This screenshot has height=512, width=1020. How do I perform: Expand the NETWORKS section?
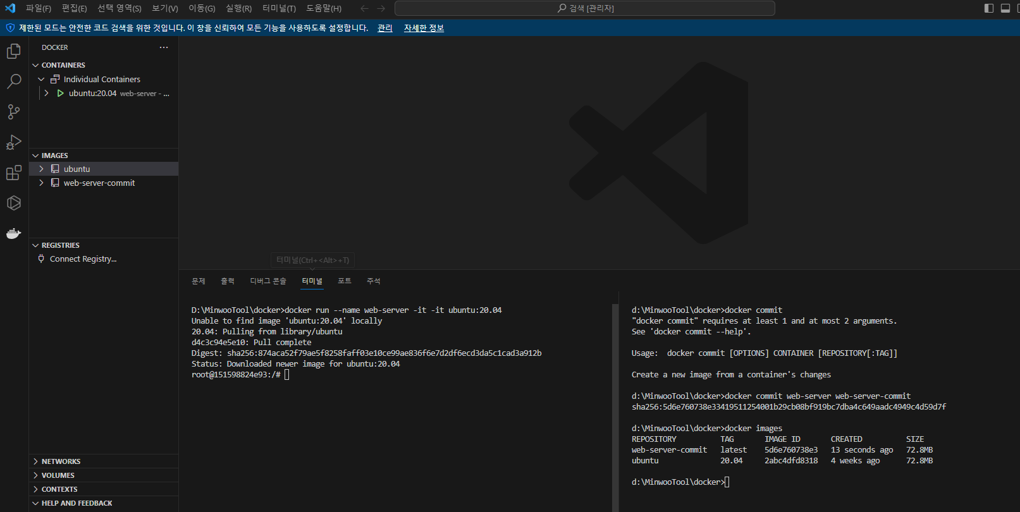35,461
